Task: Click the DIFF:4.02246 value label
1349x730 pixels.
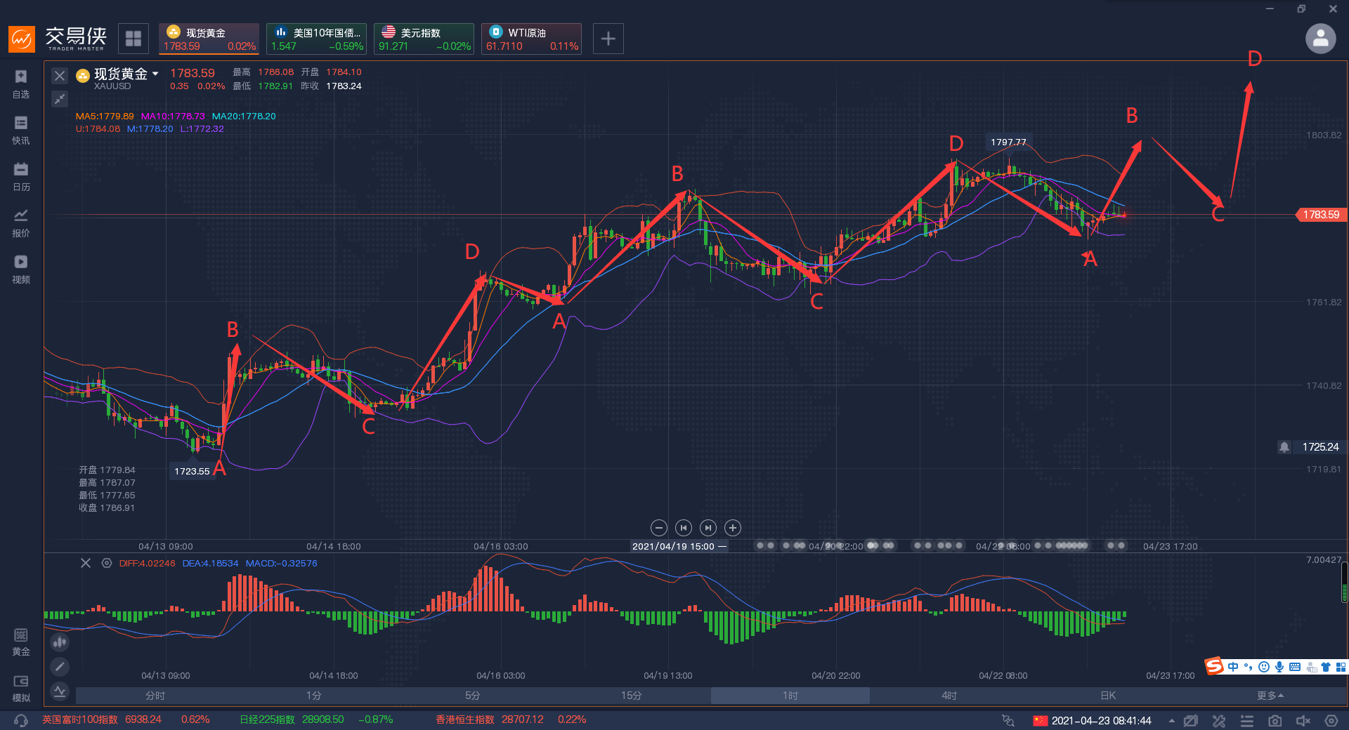Action: click(x=147, y=564)
